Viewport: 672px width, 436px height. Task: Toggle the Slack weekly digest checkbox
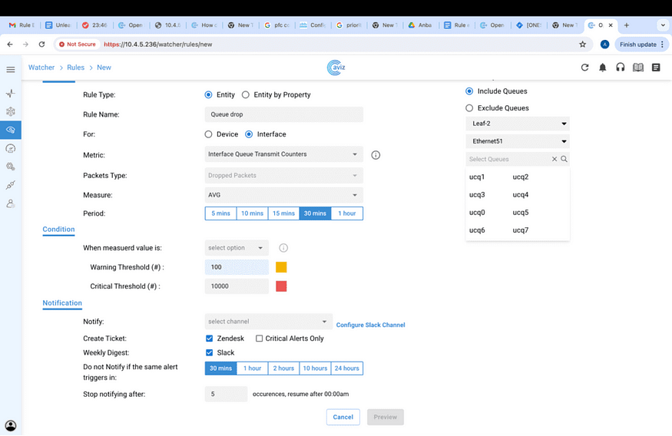click(x=209, y=352)
